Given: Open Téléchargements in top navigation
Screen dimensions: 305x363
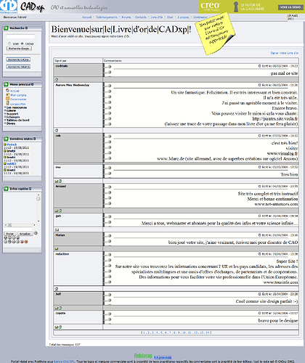Looking at the screenshot, I should pos(107,17).
